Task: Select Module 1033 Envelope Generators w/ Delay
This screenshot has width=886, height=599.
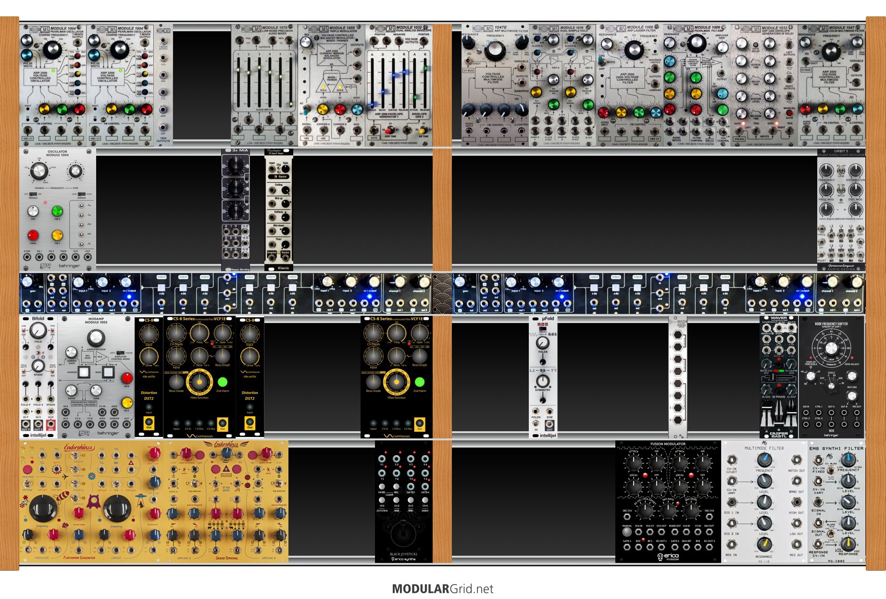Action: [x=764, y=85]
